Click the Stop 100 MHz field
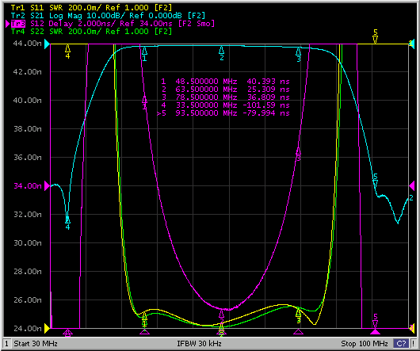 coord(365,344)
